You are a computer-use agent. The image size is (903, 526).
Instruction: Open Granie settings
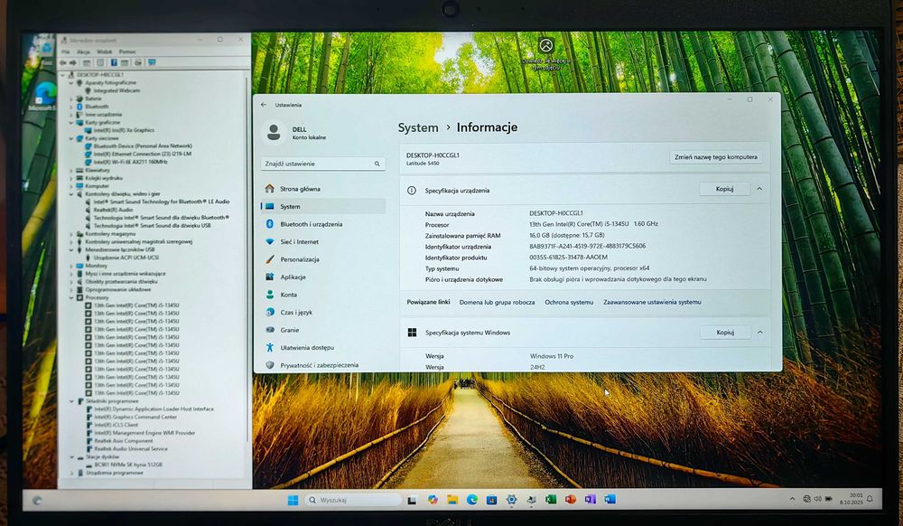[x=322, y=330]
